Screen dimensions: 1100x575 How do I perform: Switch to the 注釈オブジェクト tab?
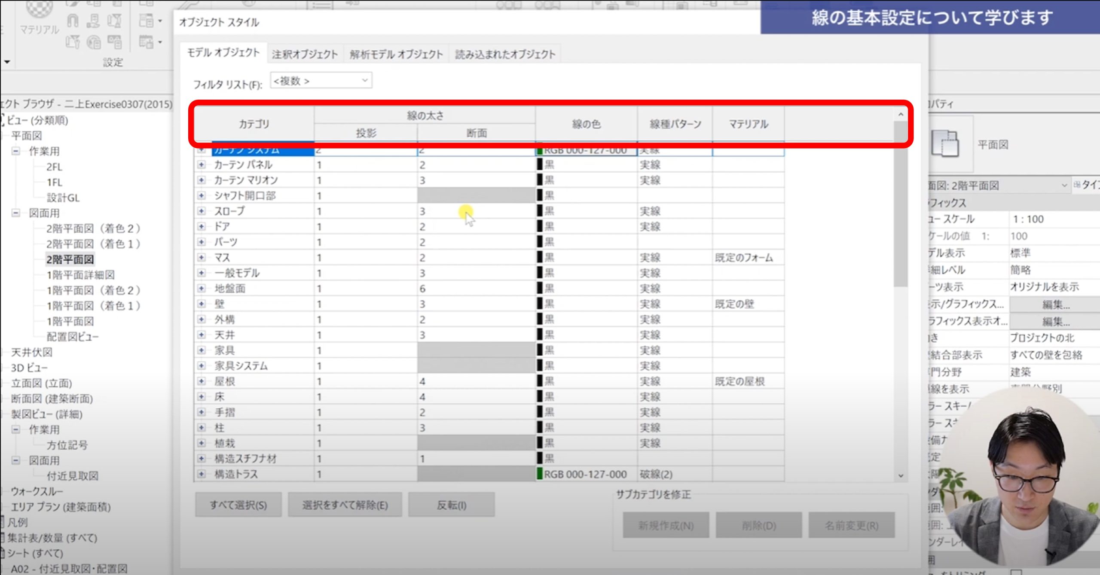(x=305, y=55)
